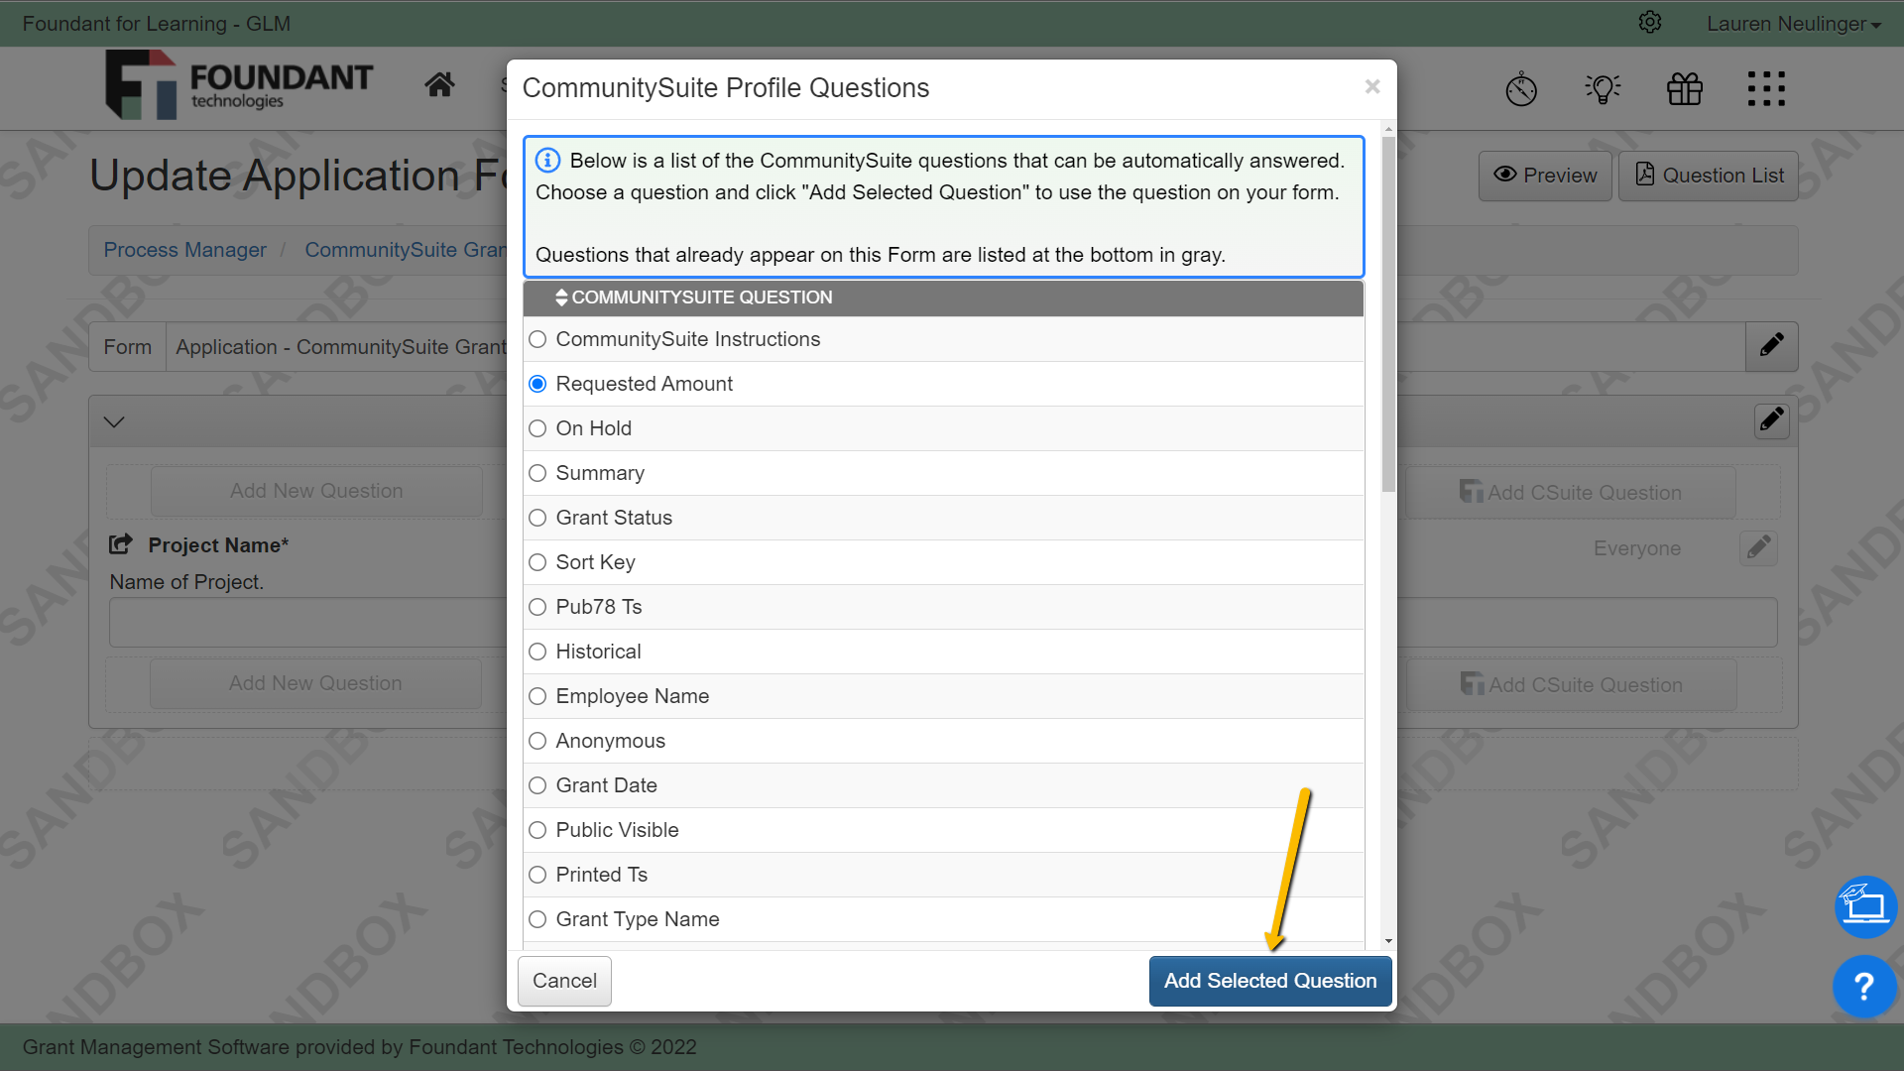
Task: Select the On Hold radio button
Action: 537,428
